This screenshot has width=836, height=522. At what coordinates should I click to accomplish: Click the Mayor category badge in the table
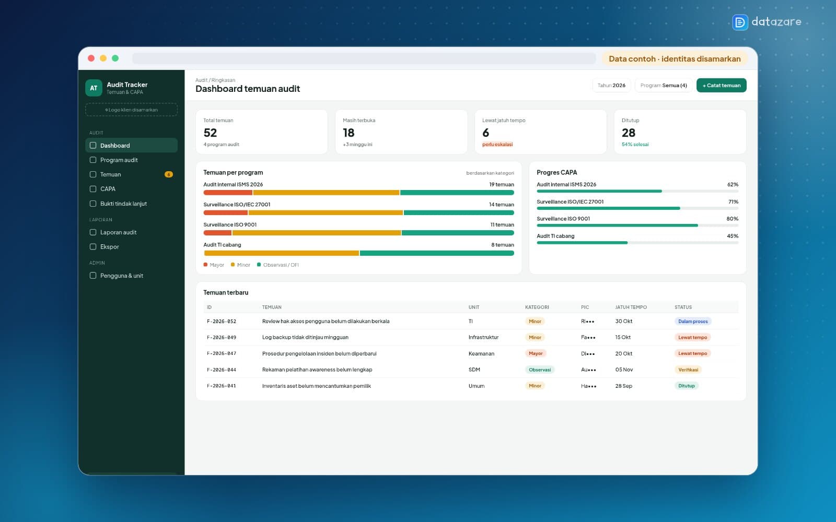[x=536, y=353]
